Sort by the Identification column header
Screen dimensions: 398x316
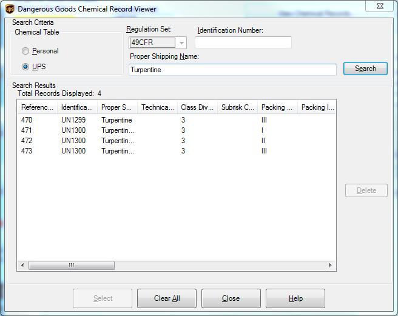[x=77, y=107]
